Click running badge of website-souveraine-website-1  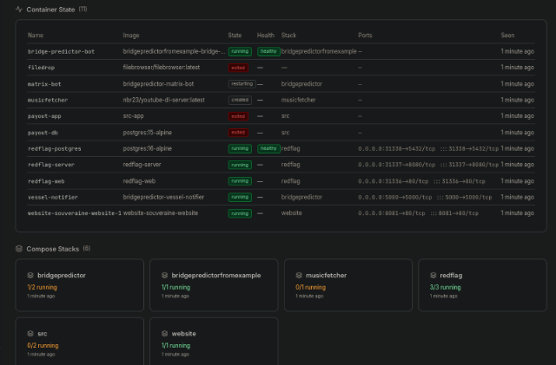point(240,213)
